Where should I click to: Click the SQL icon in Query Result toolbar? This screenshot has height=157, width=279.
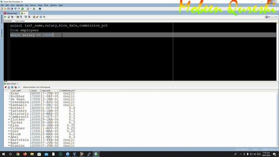pos(19,87)
